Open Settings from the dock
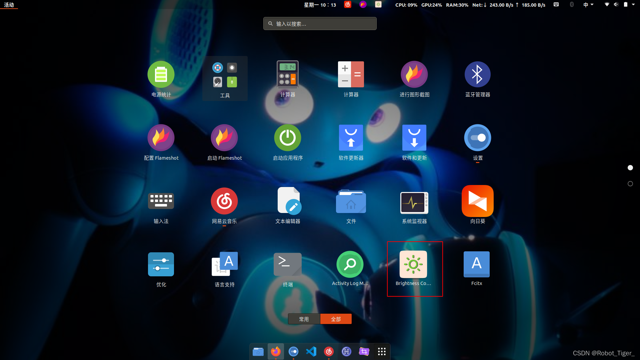The width and height of the screenshot is (640, 360). (x=293, y=351)
